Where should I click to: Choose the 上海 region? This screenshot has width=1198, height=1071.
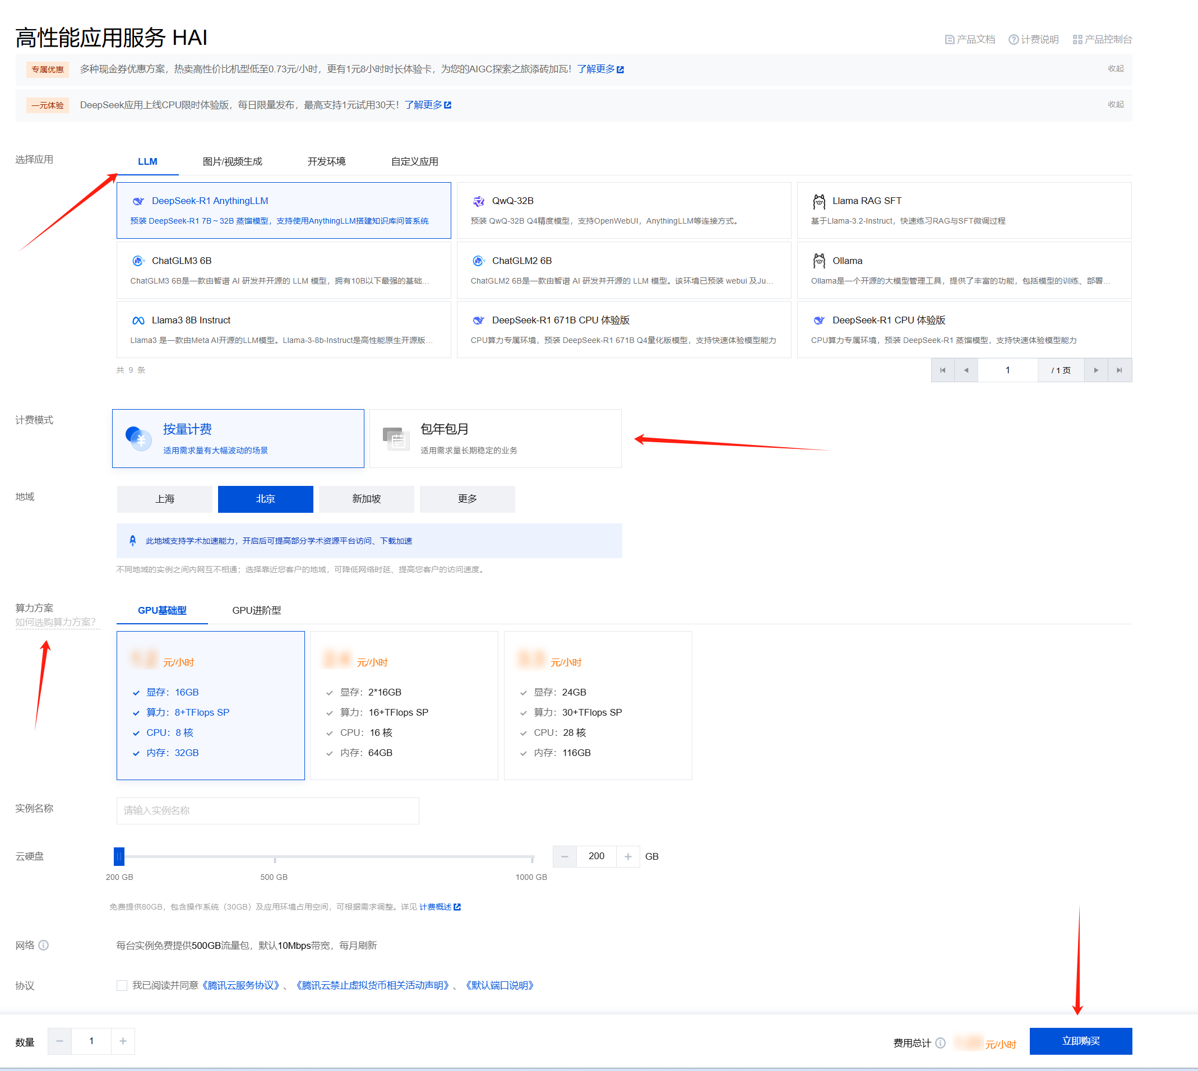point(164,499)
